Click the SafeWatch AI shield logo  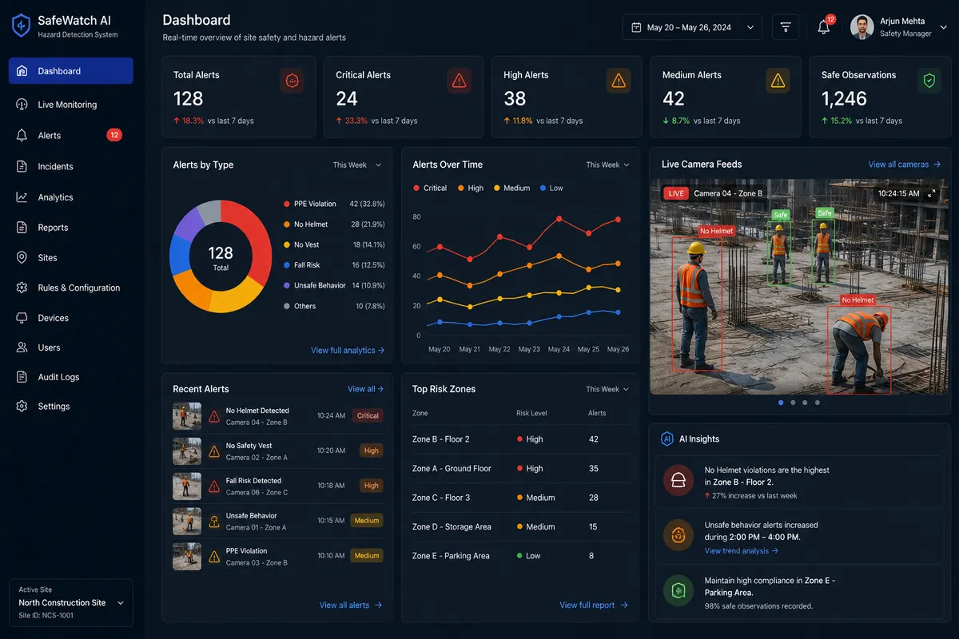tap(21, 26)
